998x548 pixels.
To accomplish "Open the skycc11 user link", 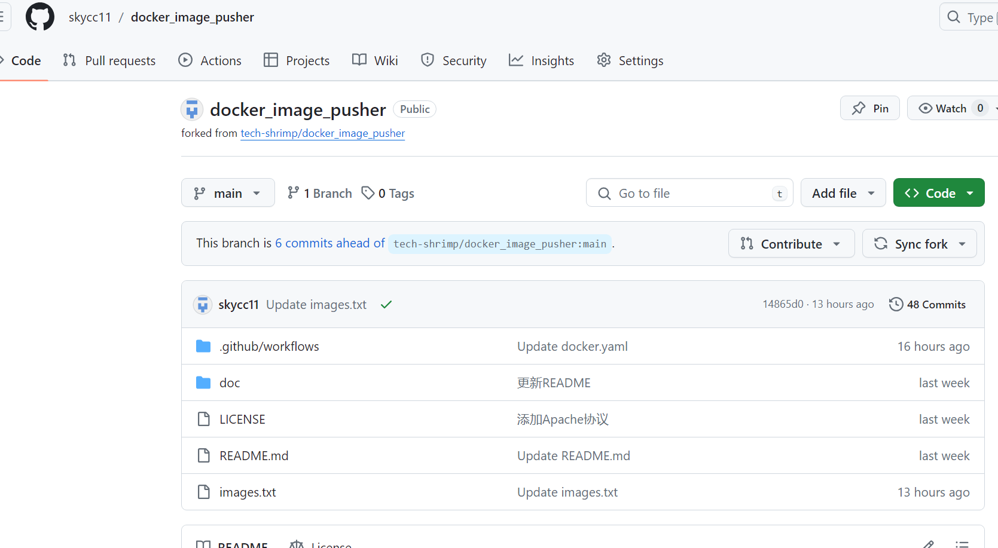I will point(90,17).
